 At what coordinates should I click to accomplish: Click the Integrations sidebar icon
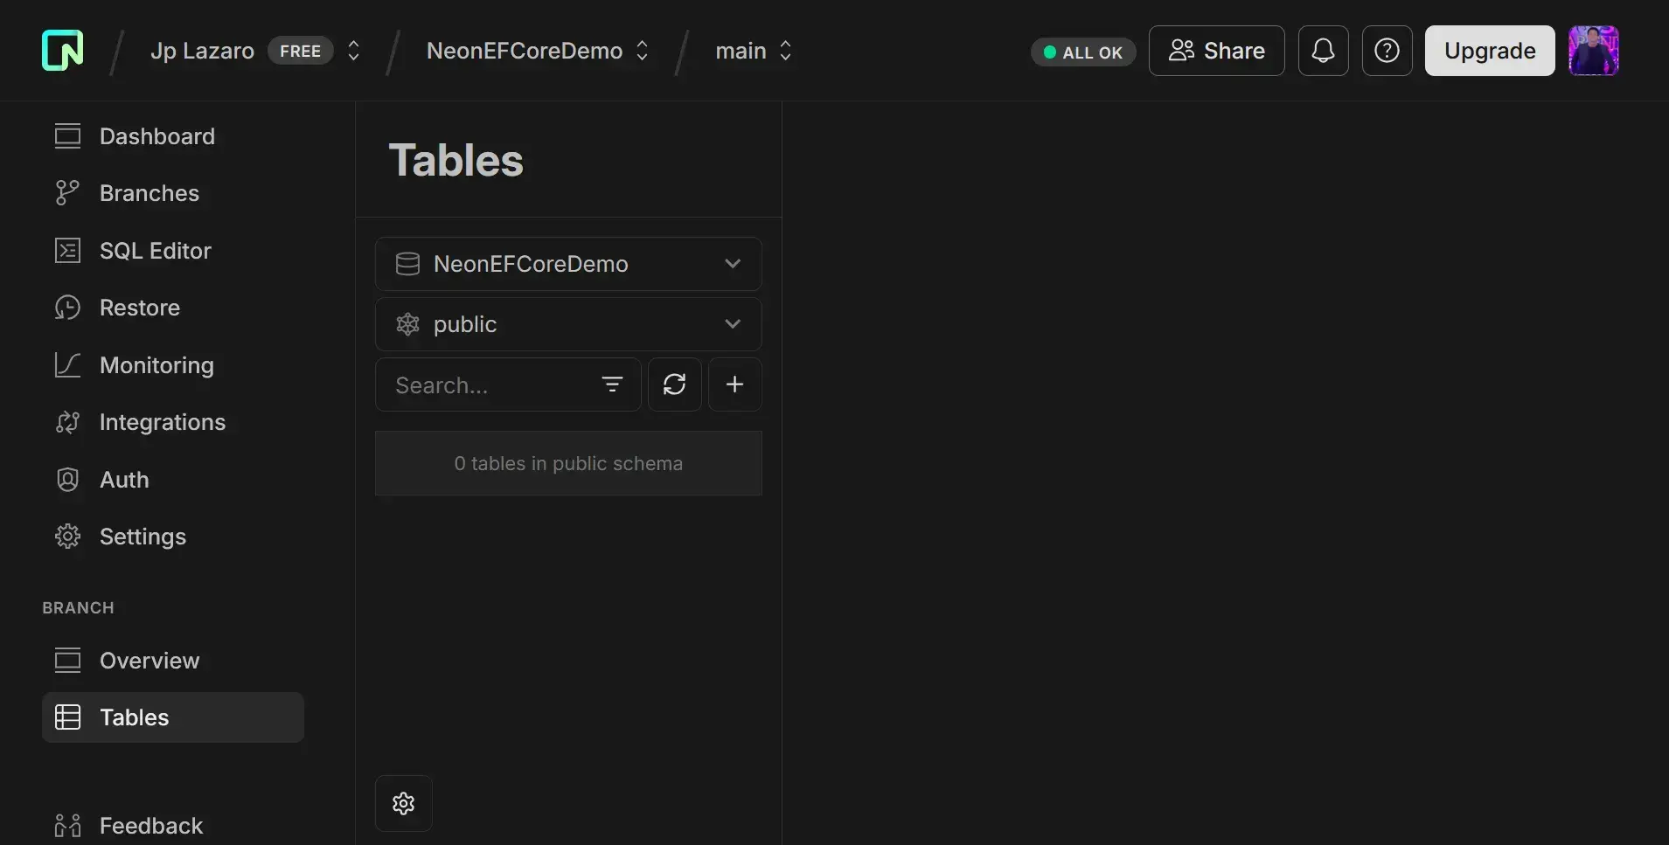[67, 422]
